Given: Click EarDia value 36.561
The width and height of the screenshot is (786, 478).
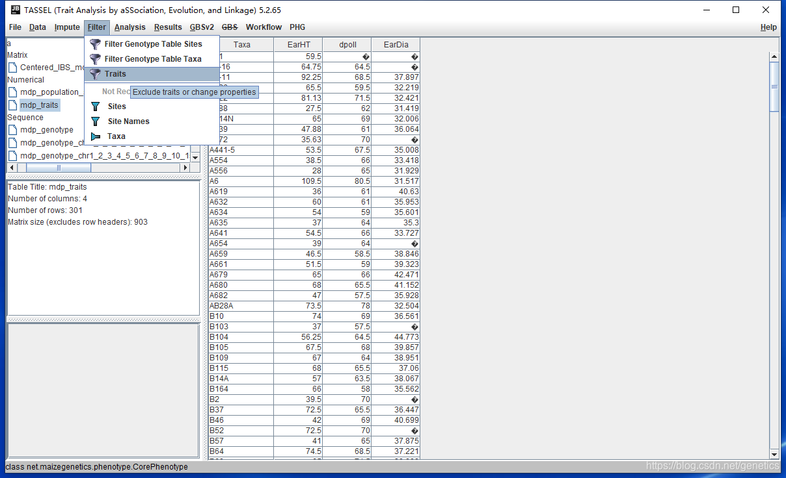Looking at the screenshot, I should point(396,316).
